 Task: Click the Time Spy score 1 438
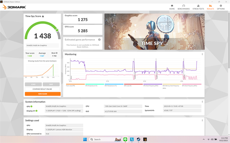tap(42, 36)
